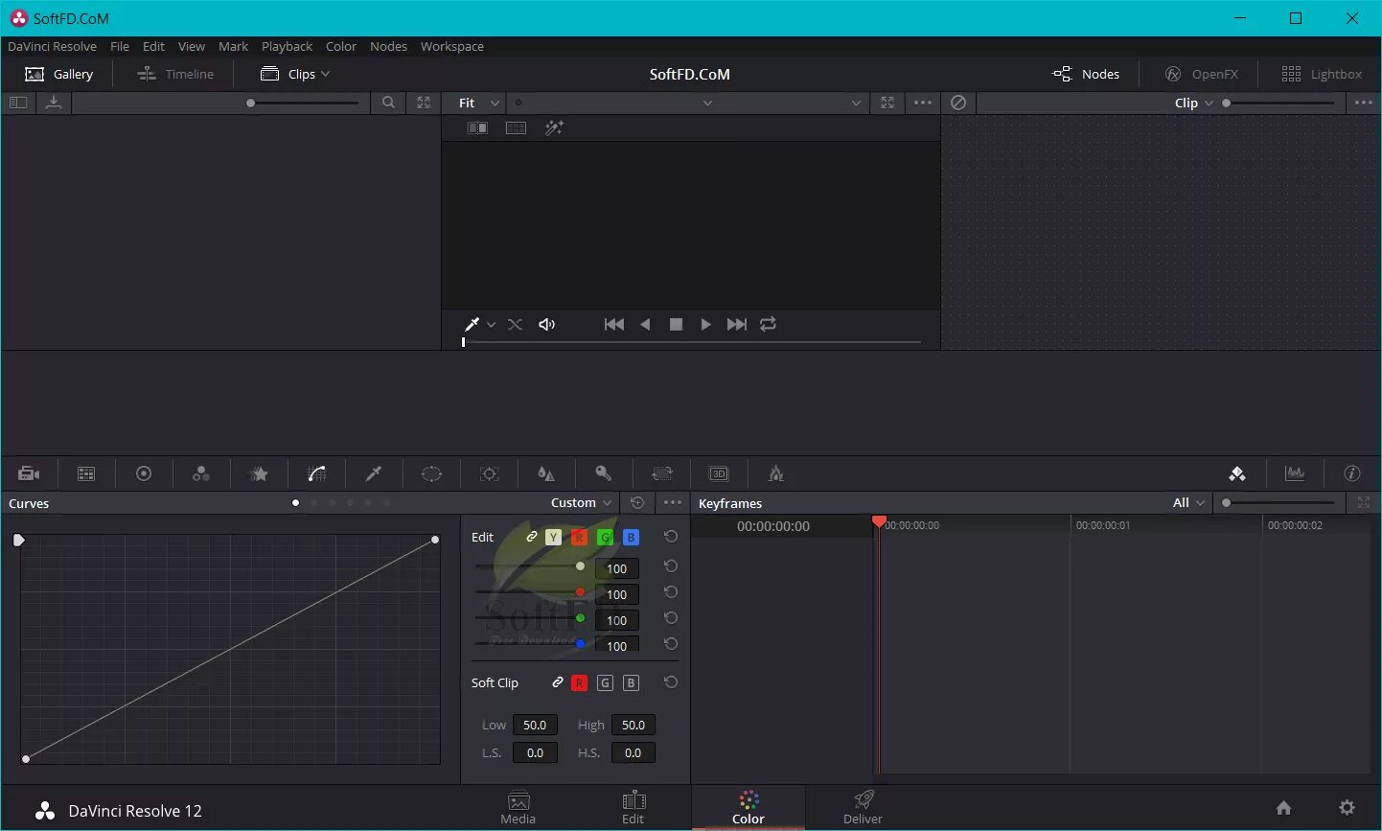Toggle Soft Clip B channel
The image size is (1382, 831).
pyautogui.click(x=631, y=683)
